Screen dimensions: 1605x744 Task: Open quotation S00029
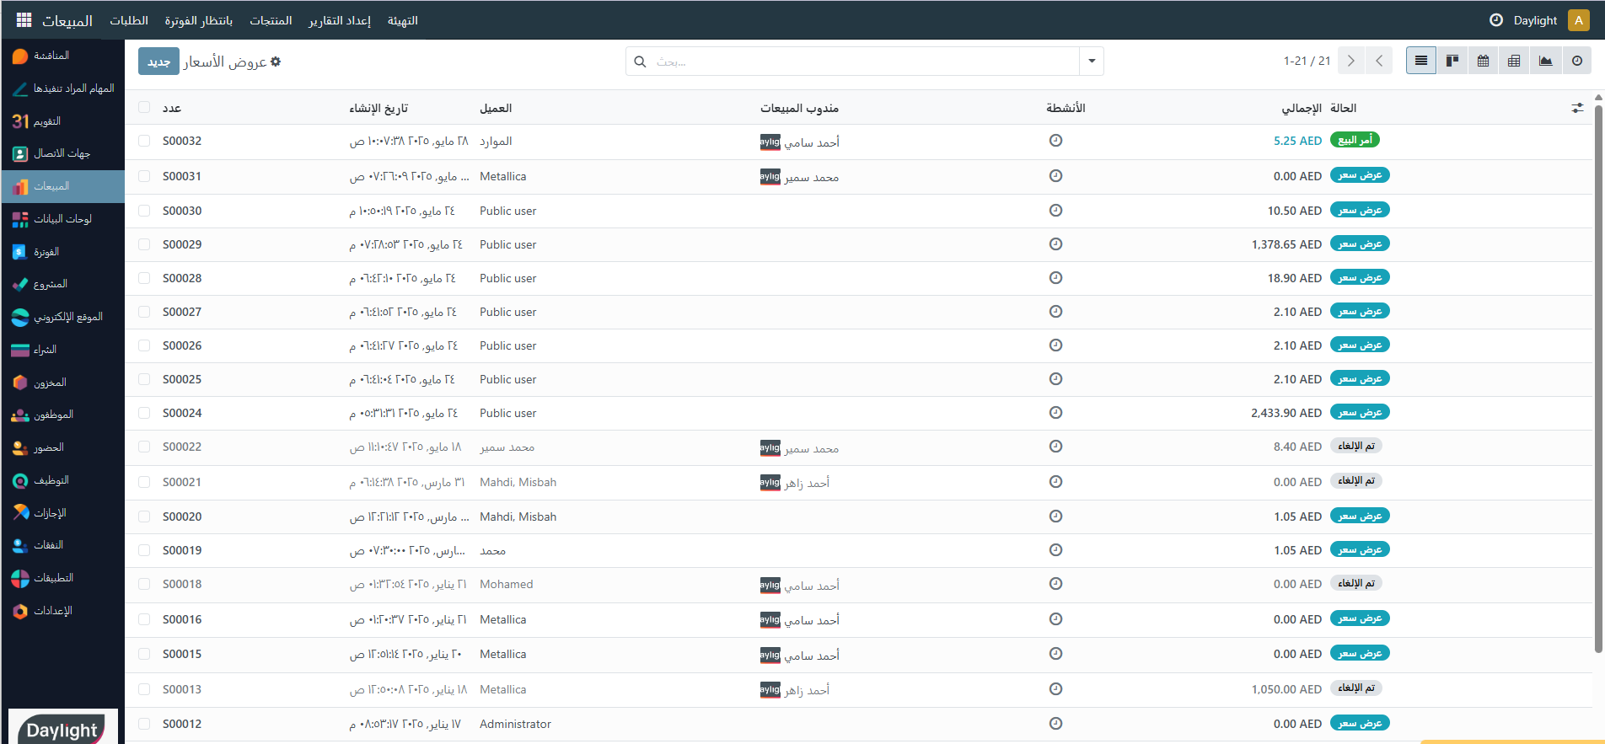[x=182, y=244]
